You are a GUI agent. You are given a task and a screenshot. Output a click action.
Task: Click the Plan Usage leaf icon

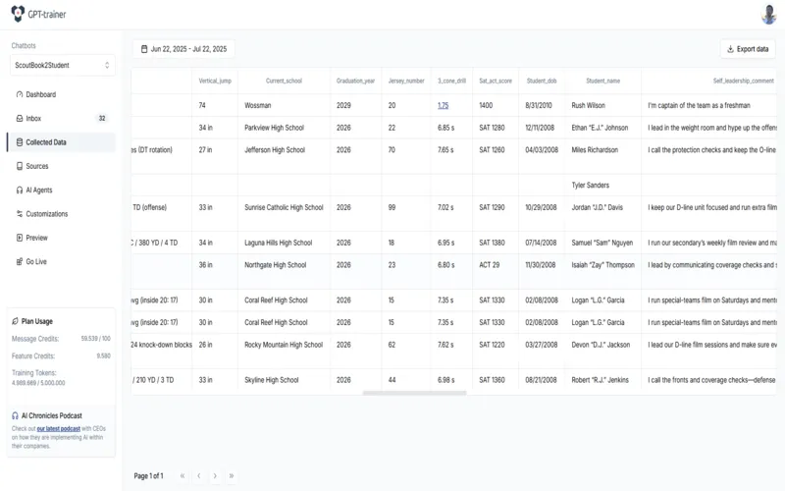pyautogui.click(x=15, y=321)
